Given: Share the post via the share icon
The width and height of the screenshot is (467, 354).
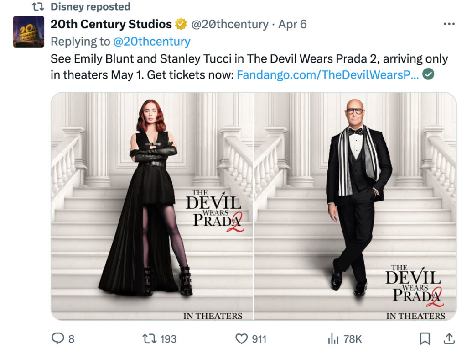Looking at the screenshot, I should [x=449, y=339].
